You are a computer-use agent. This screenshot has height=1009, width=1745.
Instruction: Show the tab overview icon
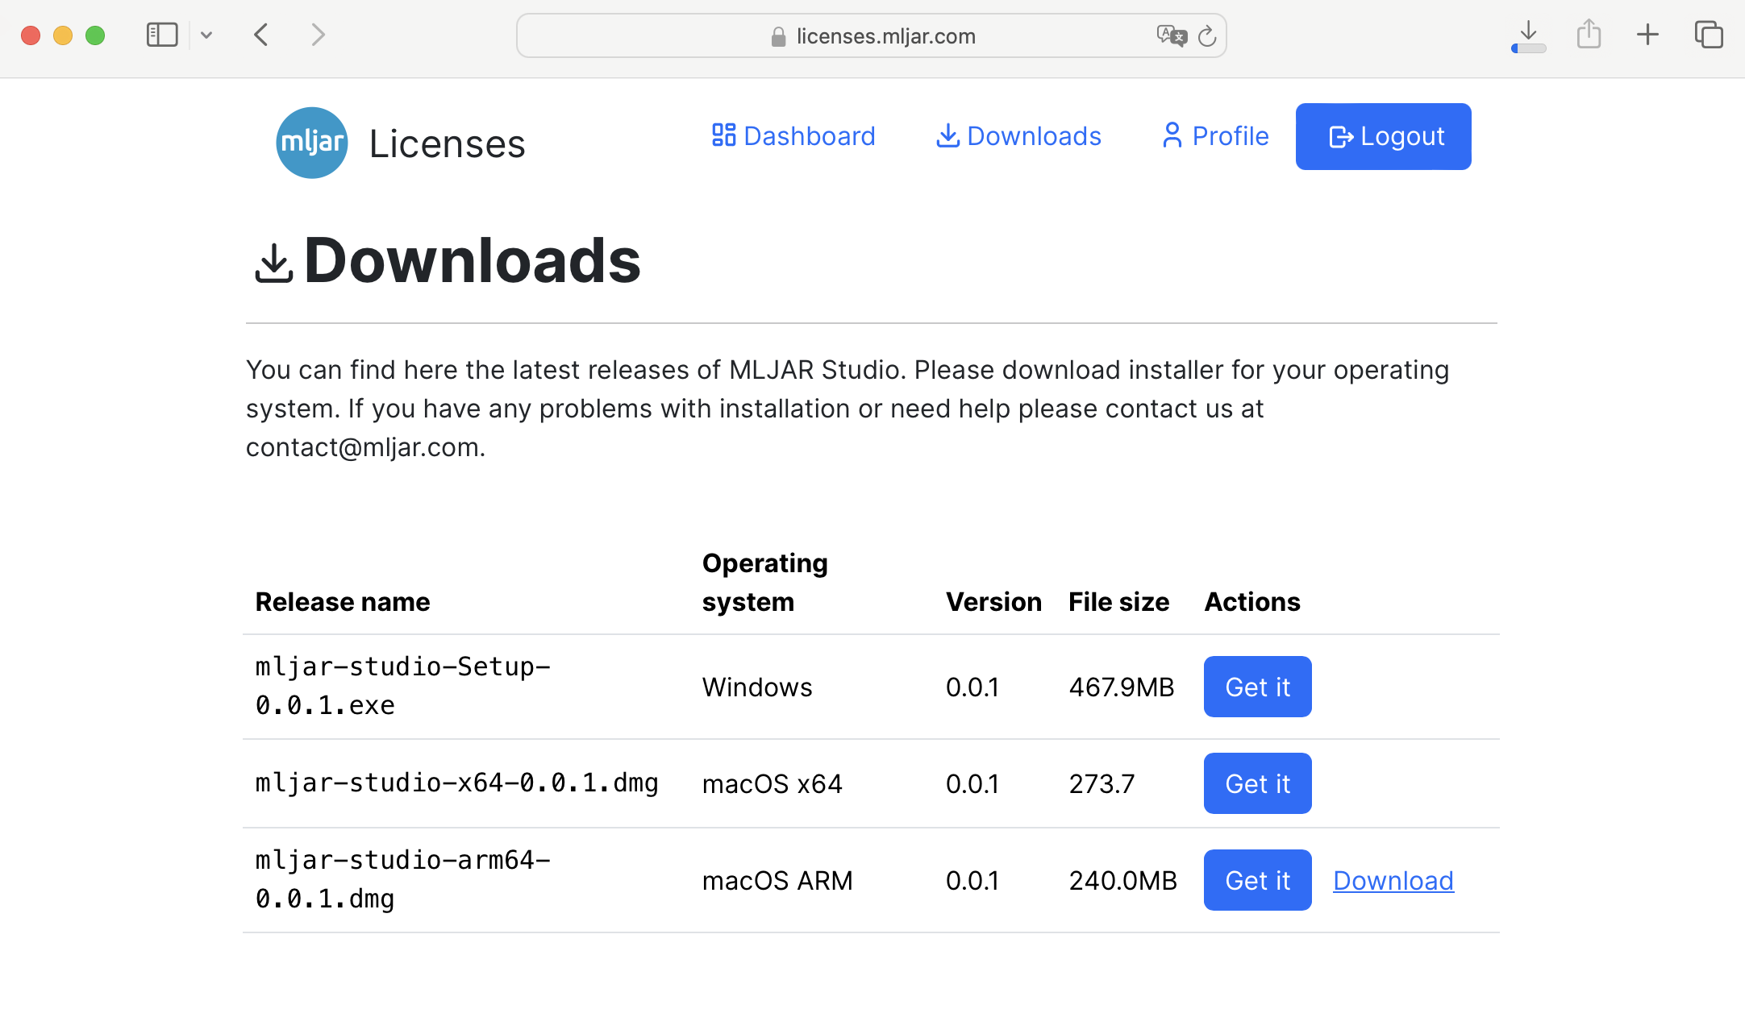click(1709, 35)
